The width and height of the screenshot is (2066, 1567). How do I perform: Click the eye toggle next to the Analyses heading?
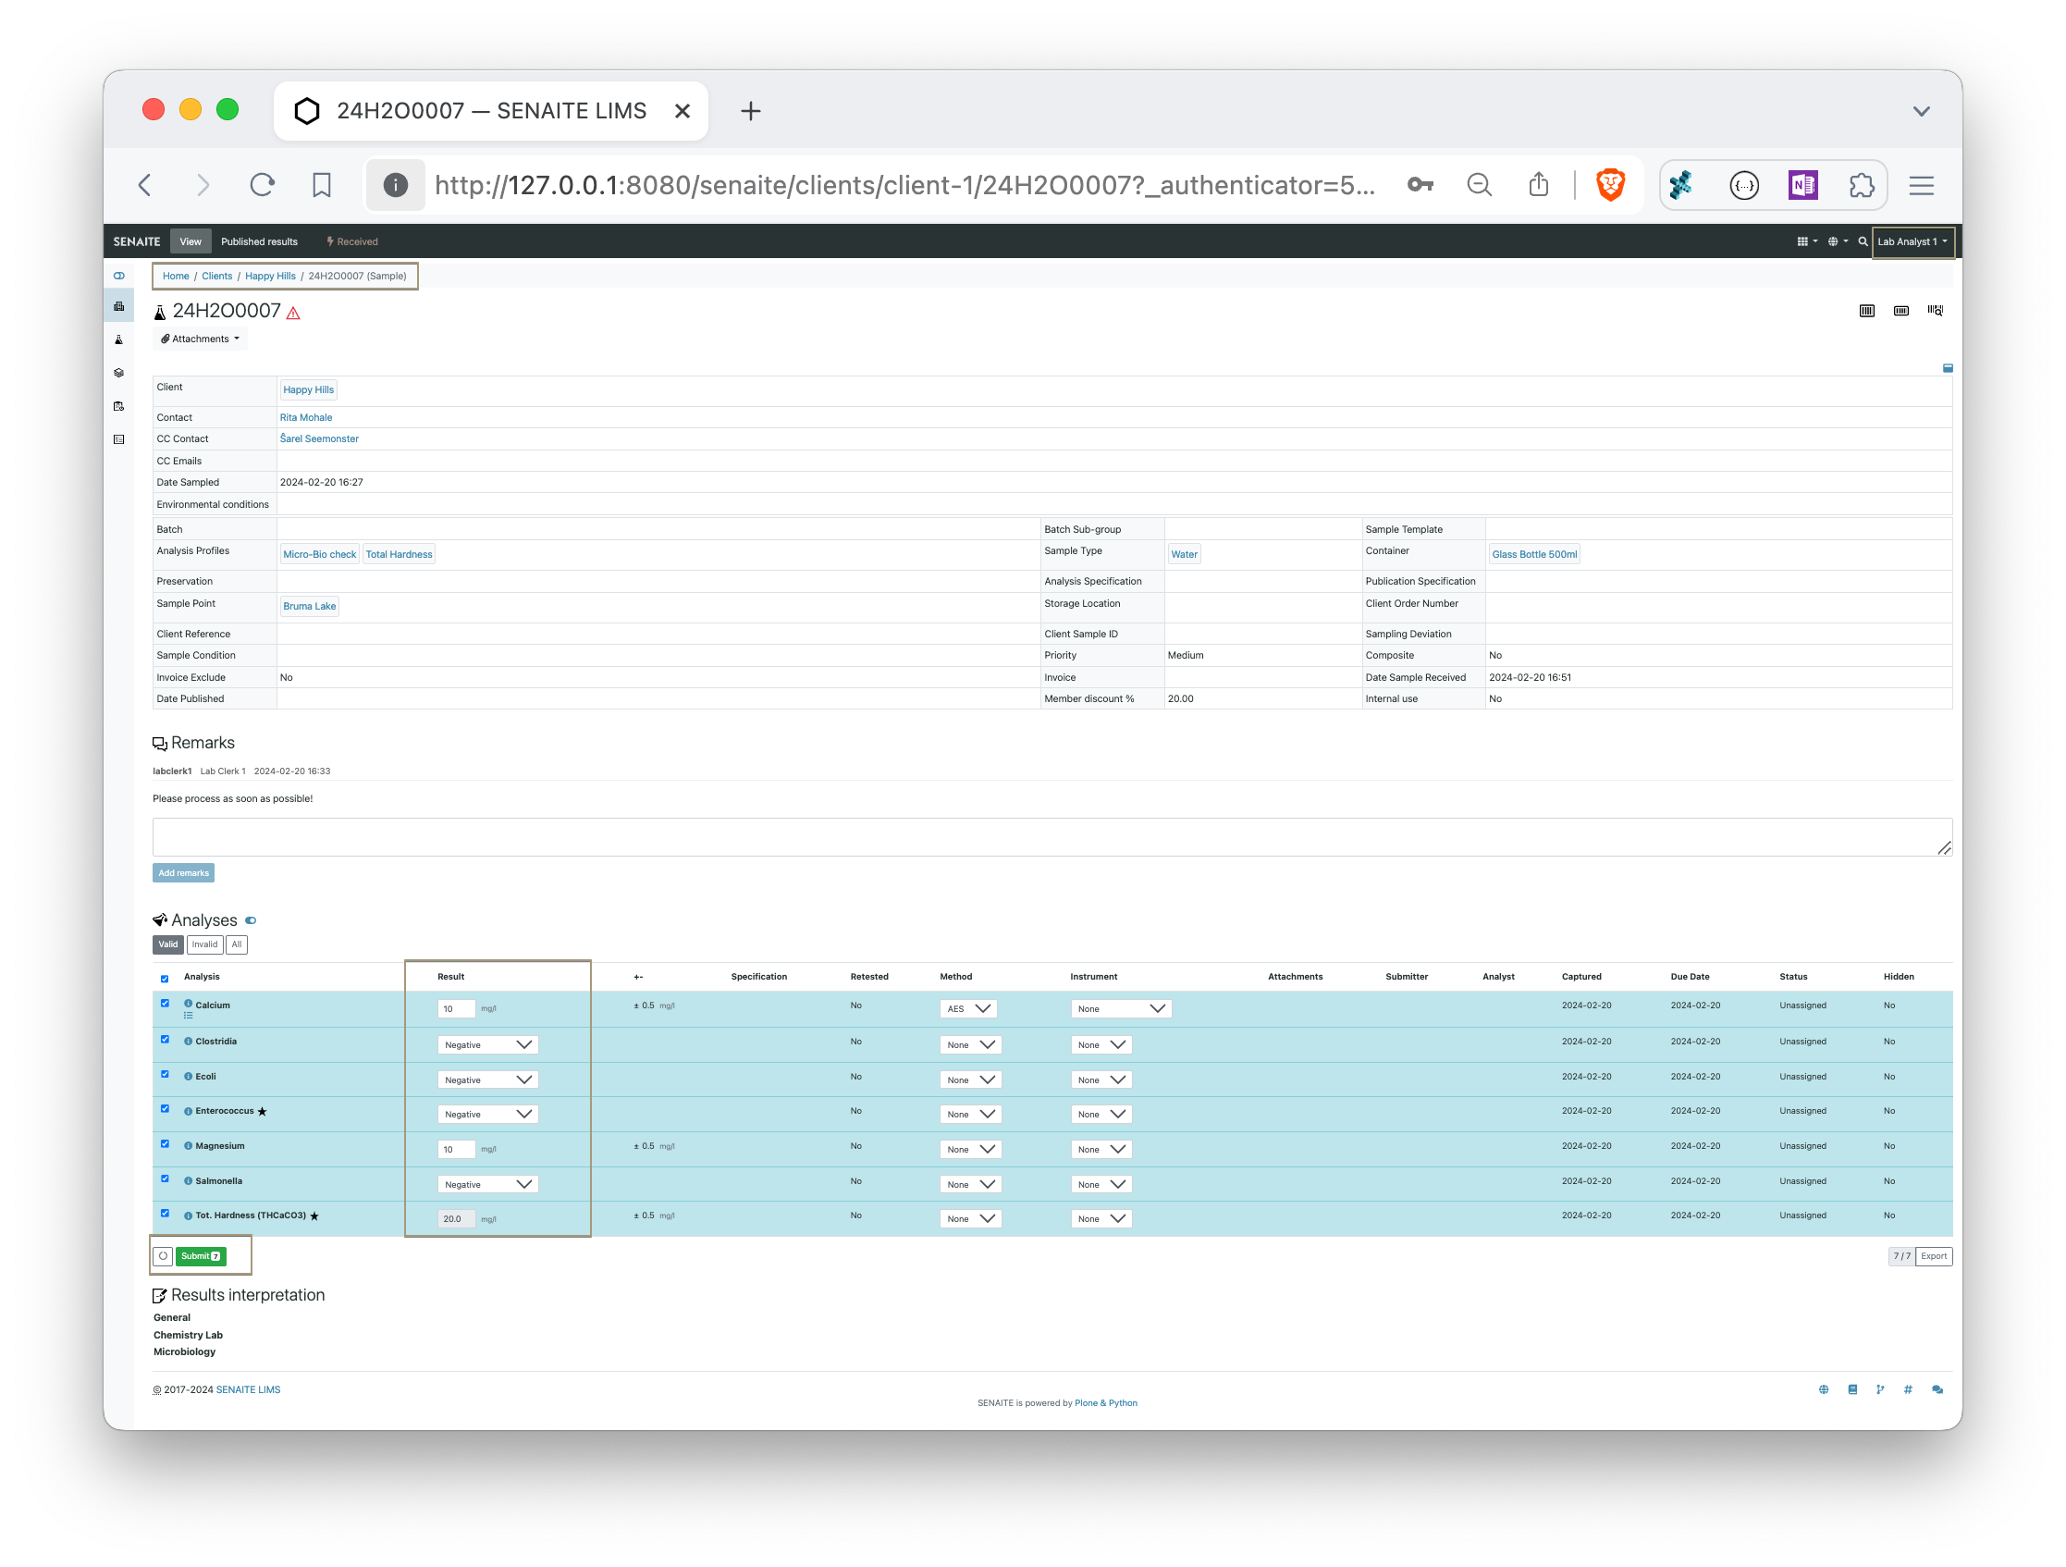(251, 920)
